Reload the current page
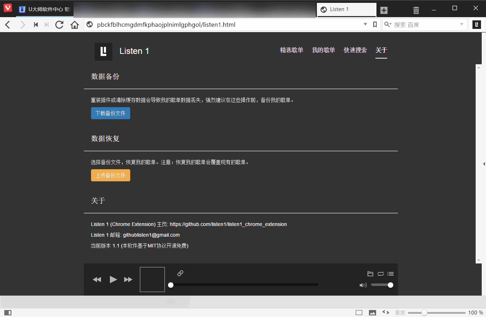The width and height of the screenshot is (486, 317). [60, 25]
